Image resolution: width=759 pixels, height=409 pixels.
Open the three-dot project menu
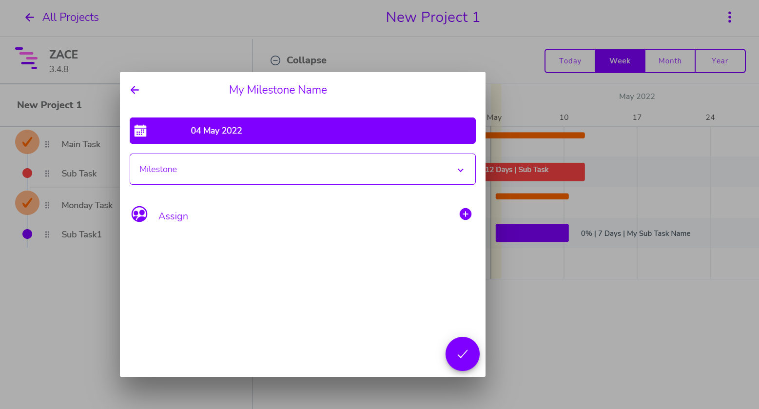(729, 17)
